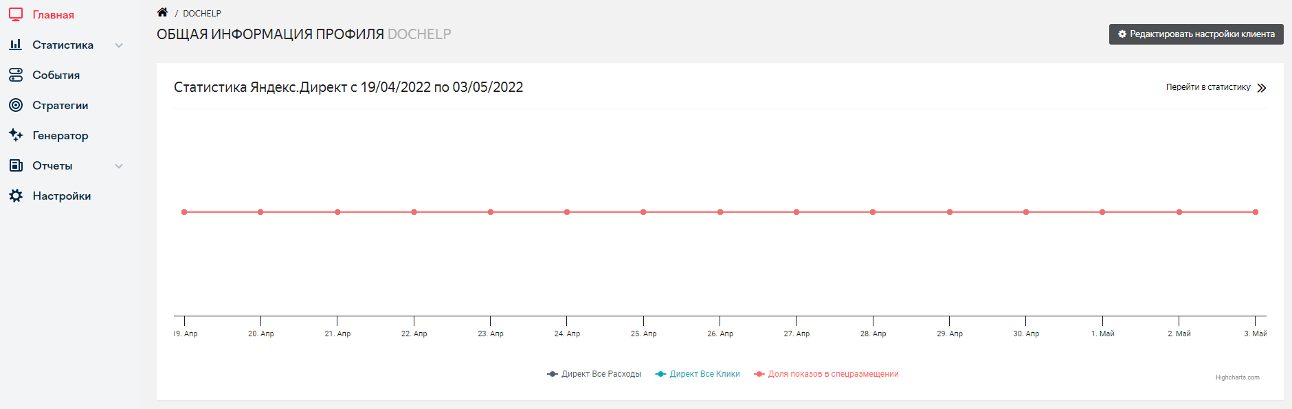1292x409 pixels.
Task: Click the chart data point at 21. Апр
Action: (x=337, y=212)
